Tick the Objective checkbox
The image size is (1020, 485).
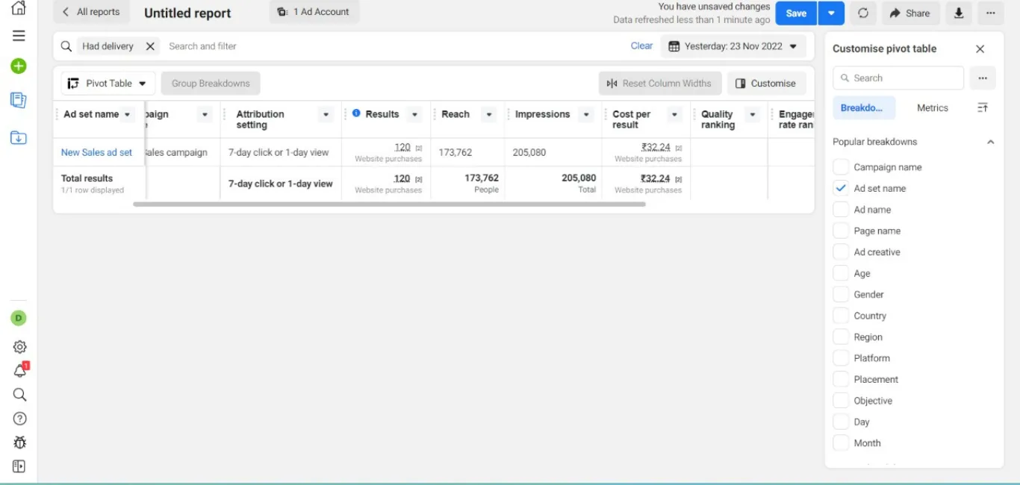(841, 401)
